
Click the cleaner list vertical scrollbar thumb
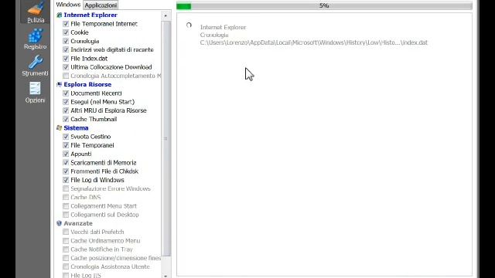point(166,139)
